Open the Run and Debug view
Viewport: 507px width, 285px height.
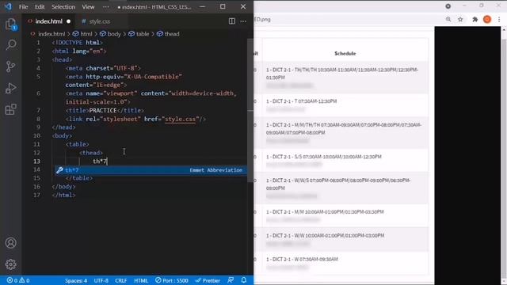click(10, 88)
